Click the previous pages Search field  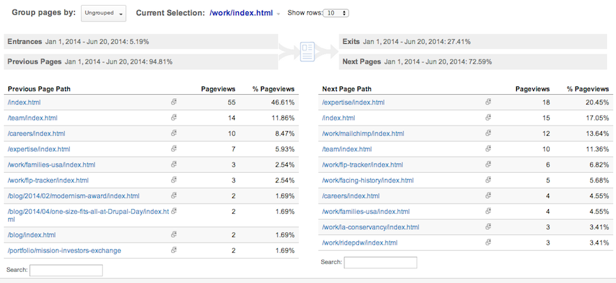click(66, 270)
